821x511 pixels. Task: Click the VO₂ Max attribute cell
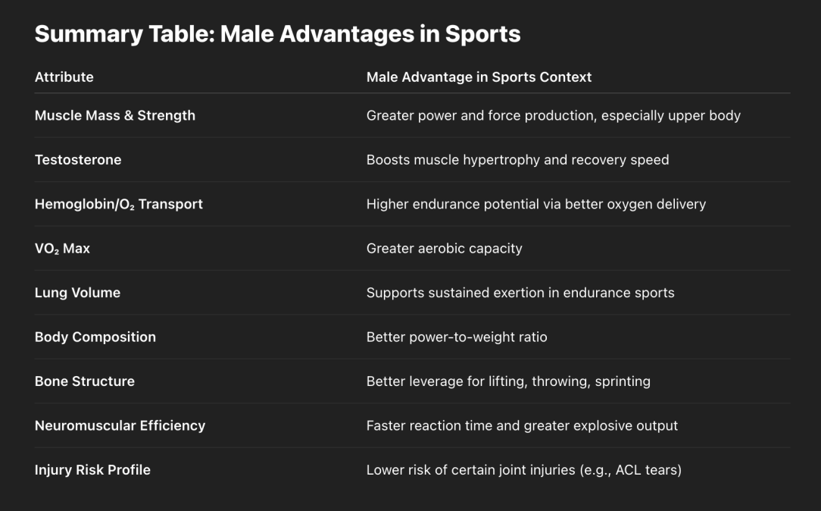click(62, 249)
